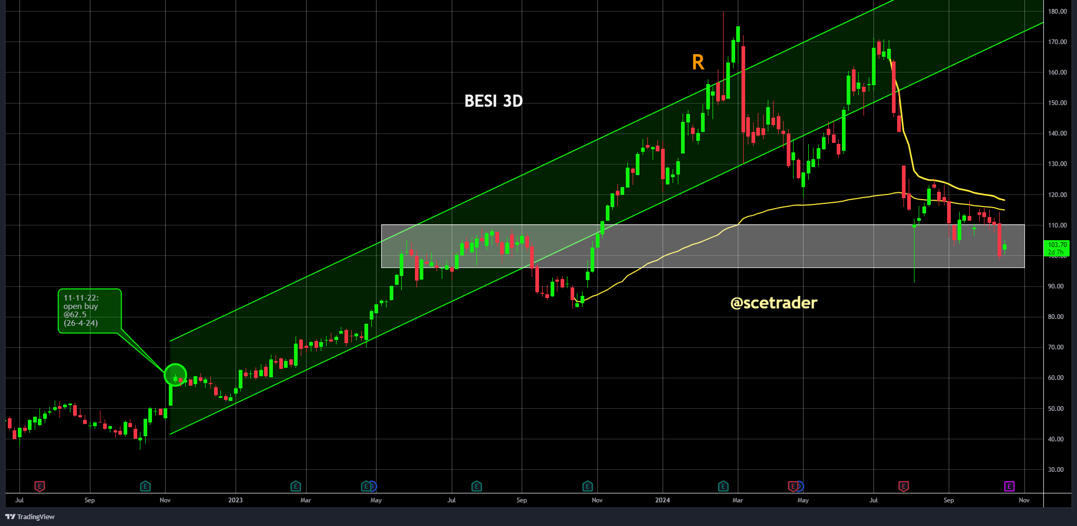Image resolution: width=1077 pixels, height=526 pixels.
Task: Click the 120.00 price axis label
Action: (1058, 195)
